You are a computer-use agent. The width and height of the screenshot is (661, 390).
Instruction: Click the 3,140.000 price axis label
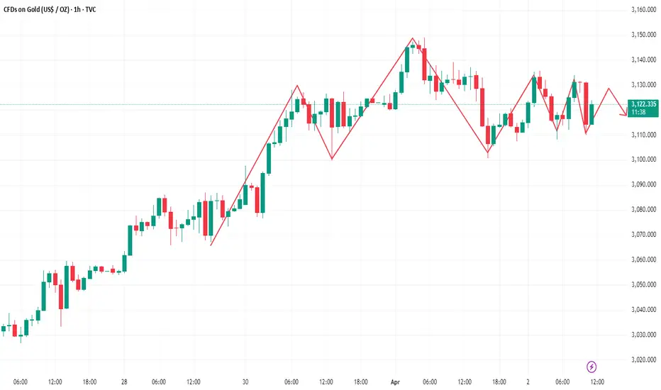tap(644, 60)
